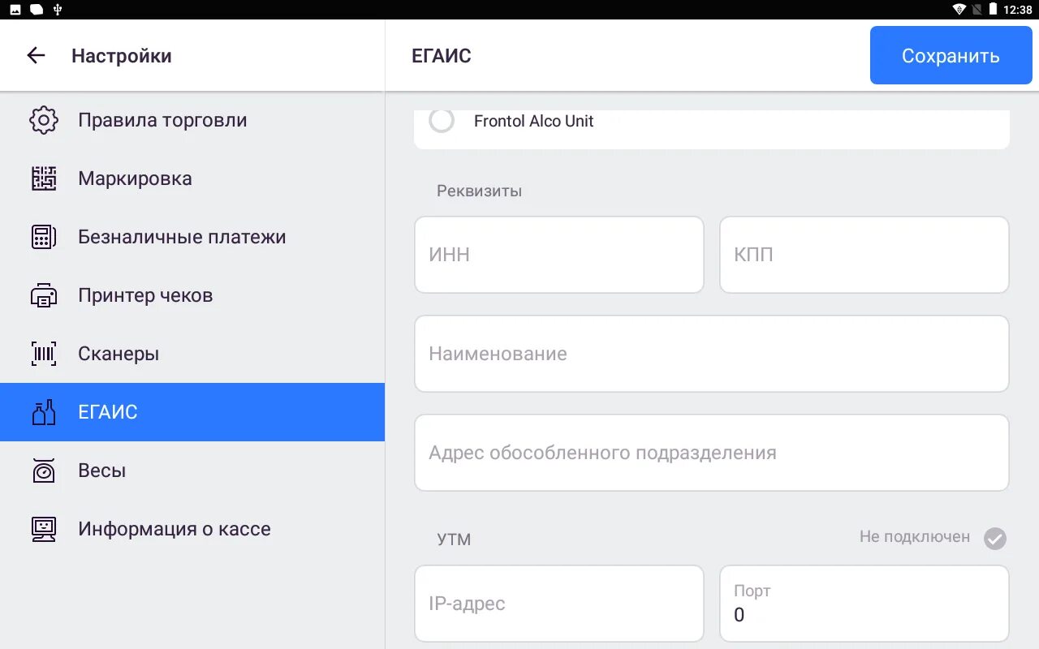Image resolution: width=1039 pixels, height=649 pixels.
Task: Go to Безналичные платежи settings
Action: point(182,237)
